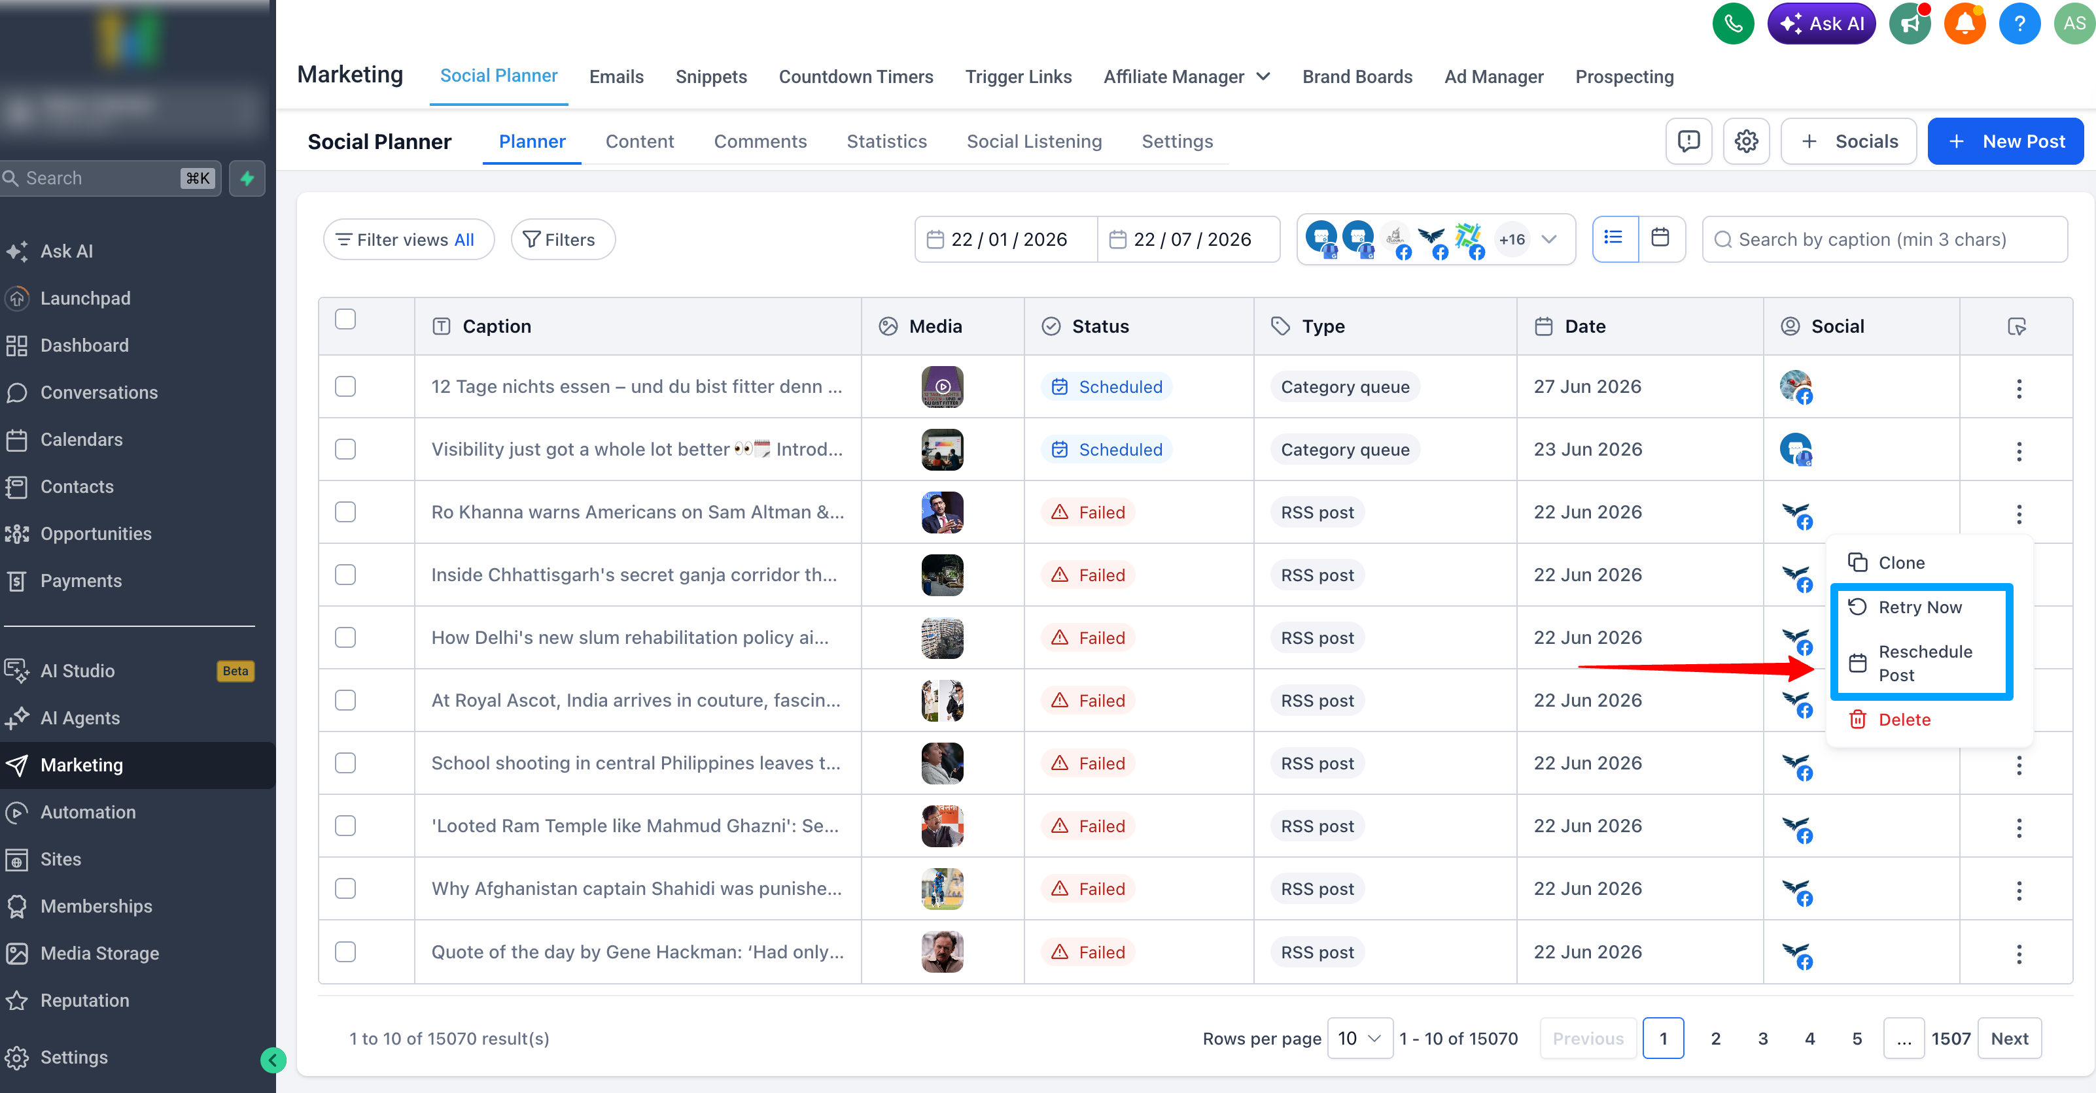Click the social account icon for 23 Jun 2026 row
Image resolution: width=2096 pixels, height=1093 pixels.
pyautogui.click(x=1796, y=450)
